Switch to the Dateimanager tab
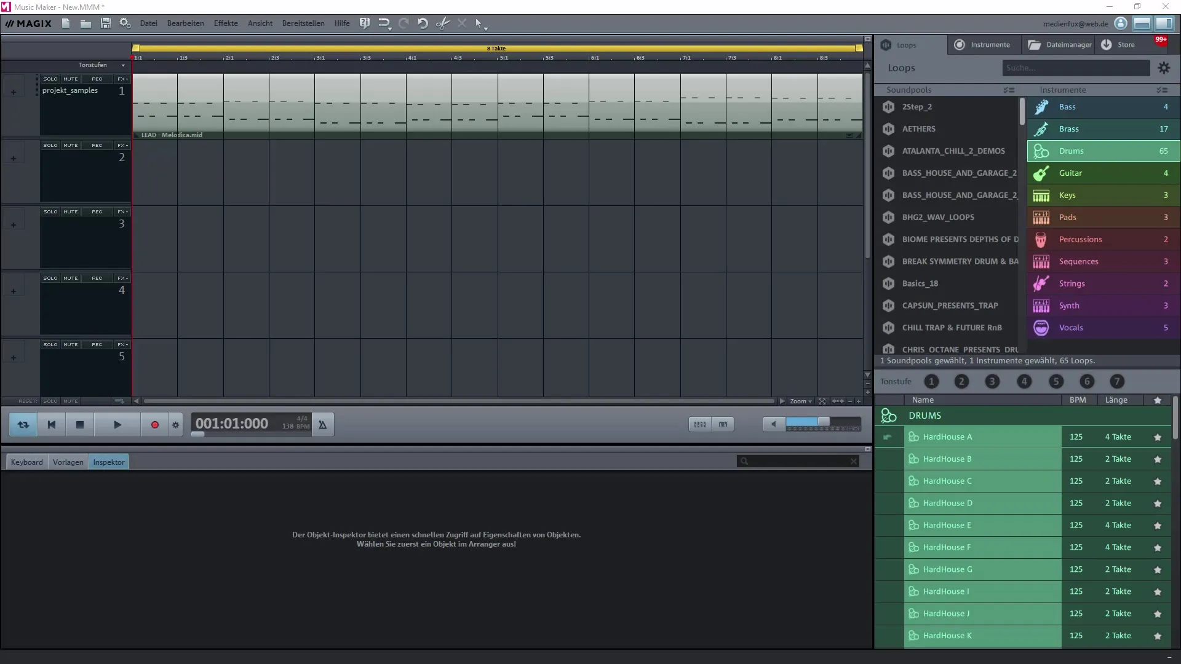This screenshot has width=1181, height=664. [1059, 45]
